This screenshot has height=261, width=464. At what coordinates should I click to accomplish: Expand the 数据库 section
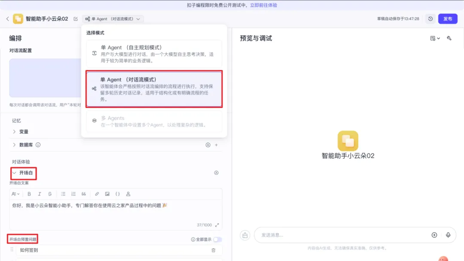14,145
